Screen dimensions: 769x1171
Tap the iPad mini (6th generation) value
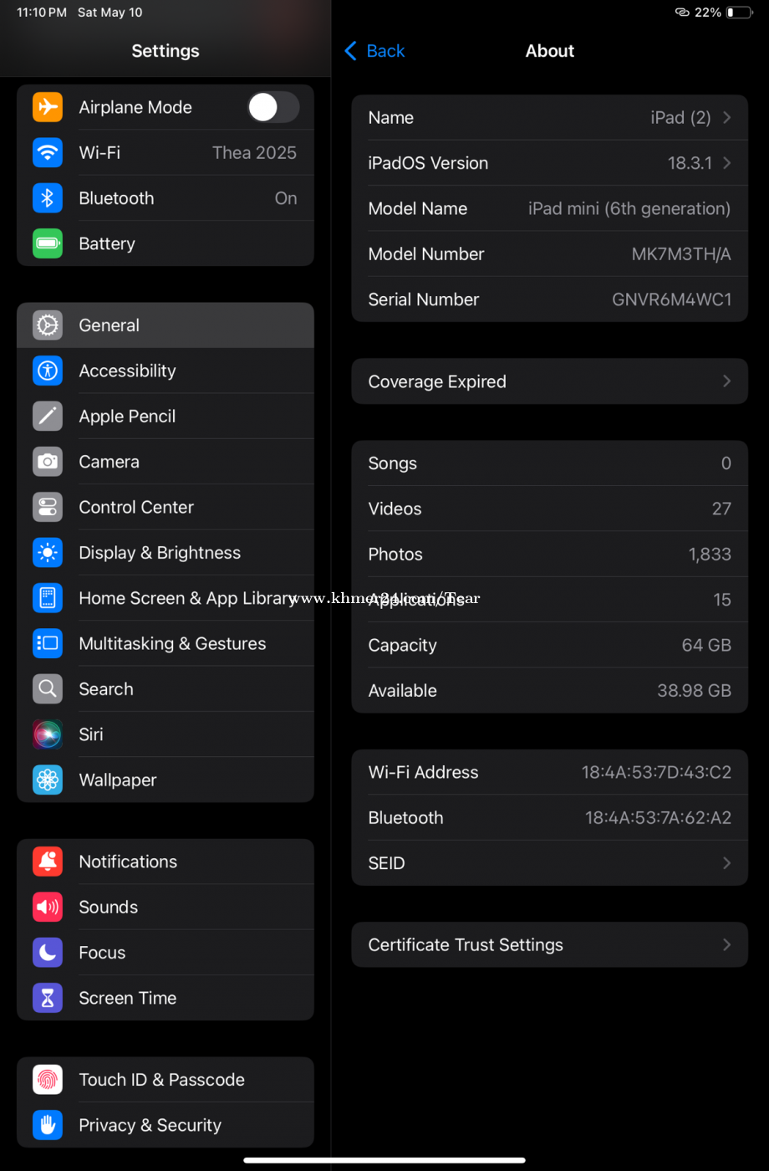pos(629,209)
